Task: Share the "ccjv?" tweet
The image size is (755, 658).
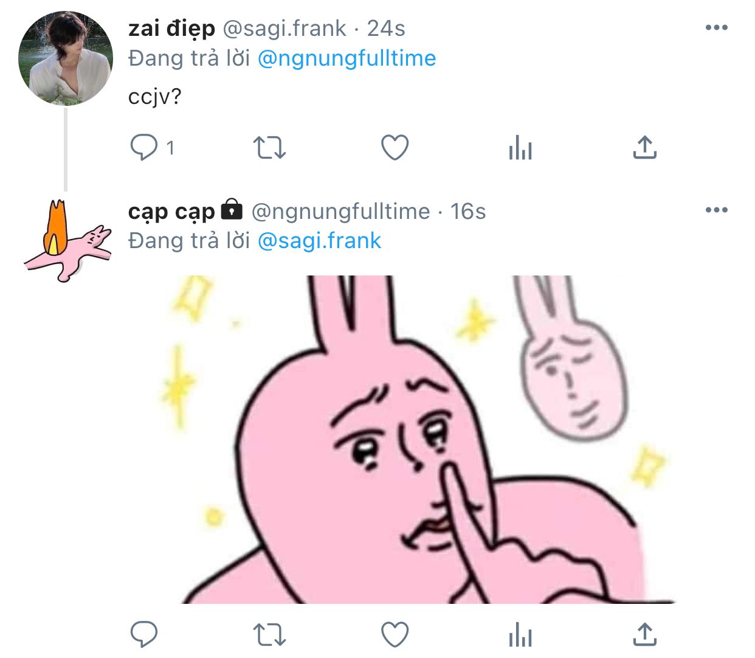Action: coord(644,147)
